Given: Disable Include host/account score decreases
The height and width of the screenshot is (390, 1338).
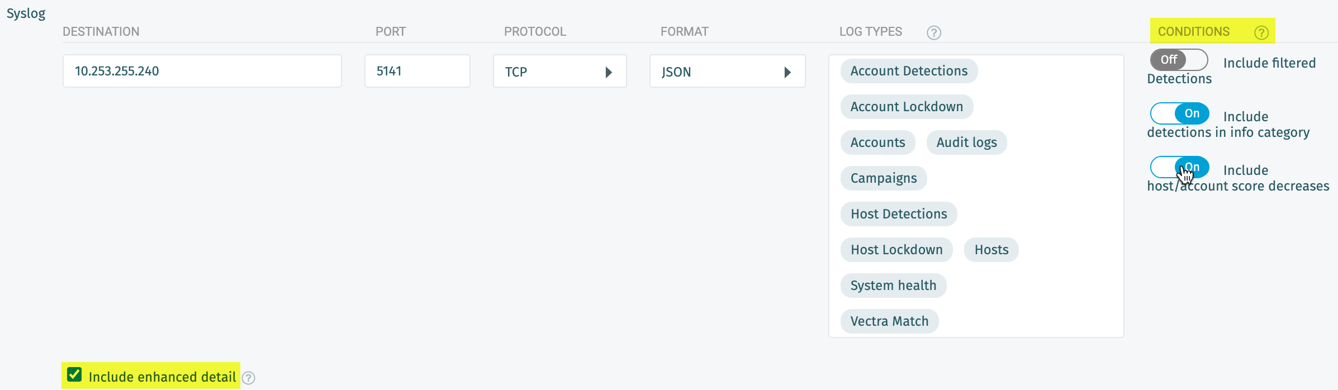Looking at the screenshot, I should click(1179, 167).
